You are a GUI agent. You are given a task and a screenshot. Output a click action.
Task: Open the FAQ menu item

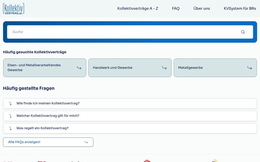[x=176, y=8]
